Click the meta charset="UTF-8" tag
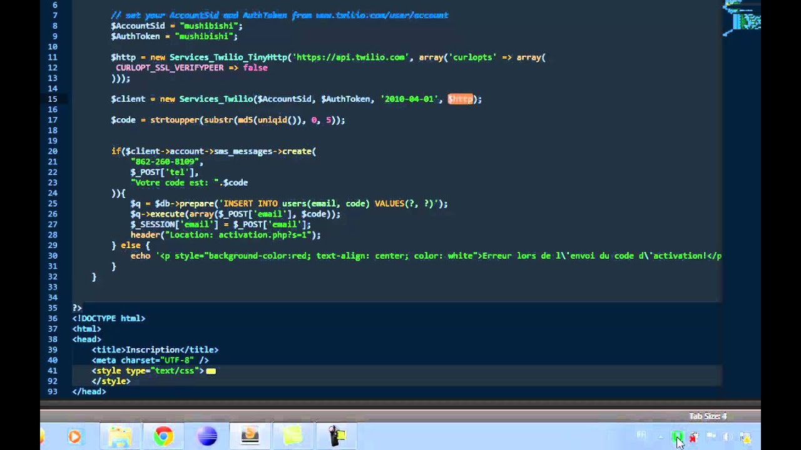801x450 pixels. pos(150,361)
